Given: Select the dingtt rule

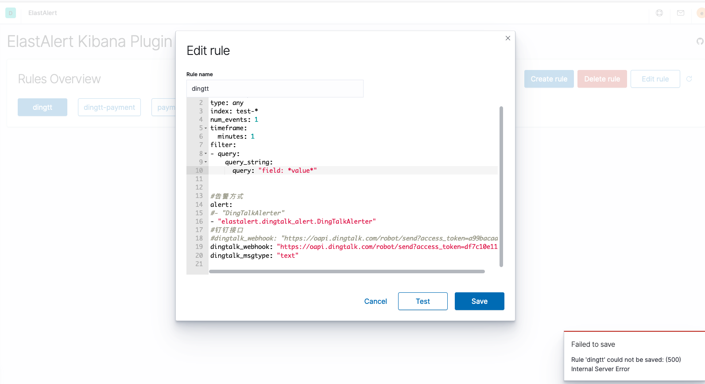Looking at the screenshot, I should (43, 107).
